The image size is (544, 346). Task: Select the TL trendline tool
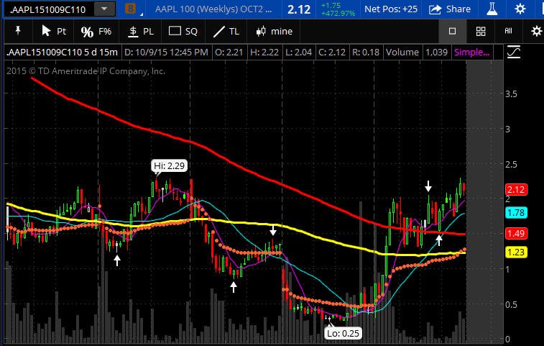(x=226, y=32)
